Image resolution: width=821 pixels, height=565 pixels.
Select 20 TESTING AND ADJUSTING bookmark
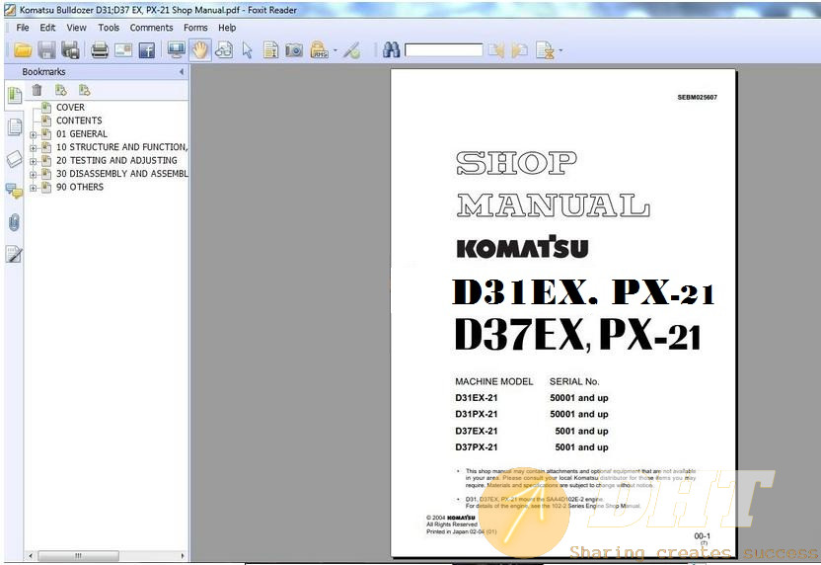[x=116, y=160]
